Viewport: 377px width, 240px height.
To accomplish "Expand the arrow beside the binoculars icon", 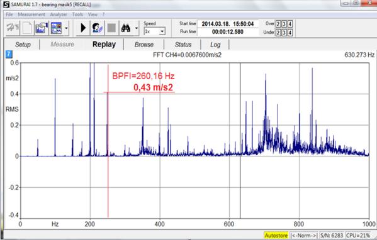I will 137,28.
